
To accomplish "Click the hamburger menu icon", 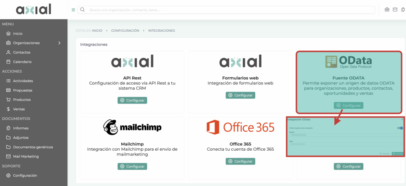I will [73, 10].
